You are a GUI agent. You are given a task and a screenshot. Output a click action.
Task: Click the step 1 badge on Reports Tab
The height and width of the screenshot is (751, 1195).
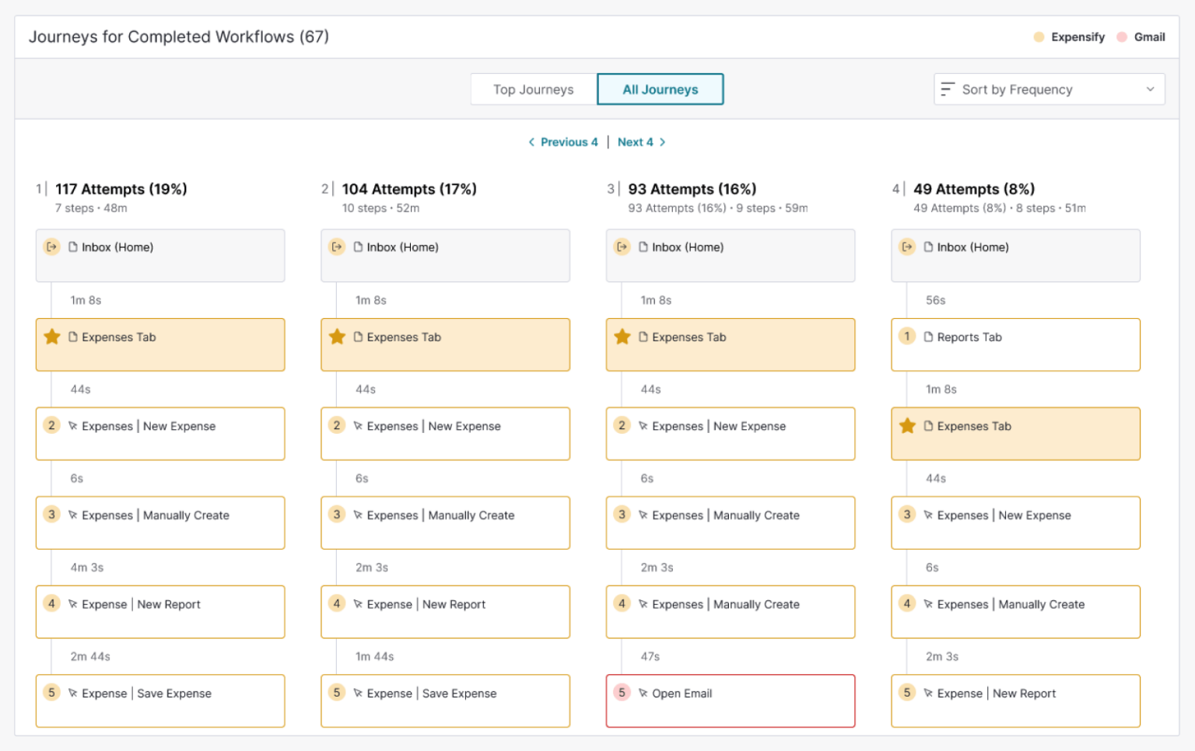pos(907,337)
